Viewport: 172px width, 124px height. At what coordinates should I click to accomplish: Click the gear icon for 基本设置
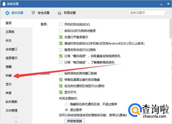[x=7, y=13]
